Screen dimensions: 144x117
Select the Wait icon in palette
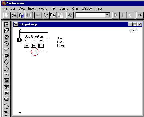[x=6, y=44]
